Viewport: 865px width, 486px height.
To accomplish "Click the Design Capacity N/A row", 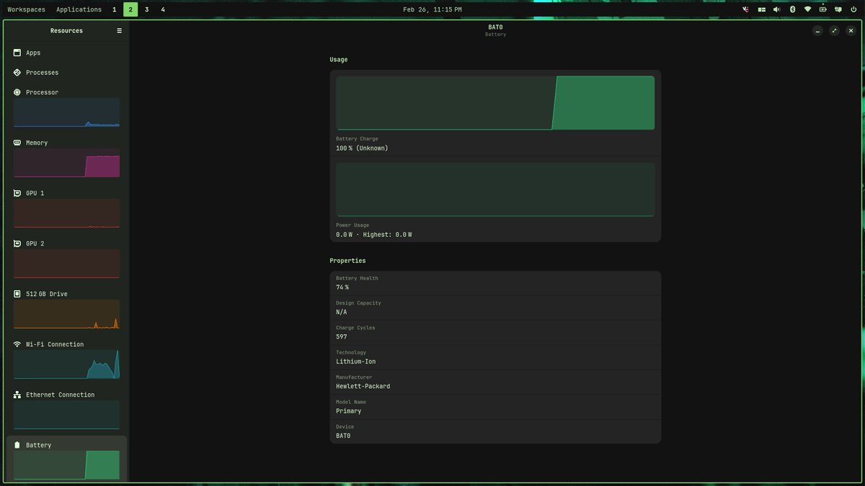I will [495, 307].
